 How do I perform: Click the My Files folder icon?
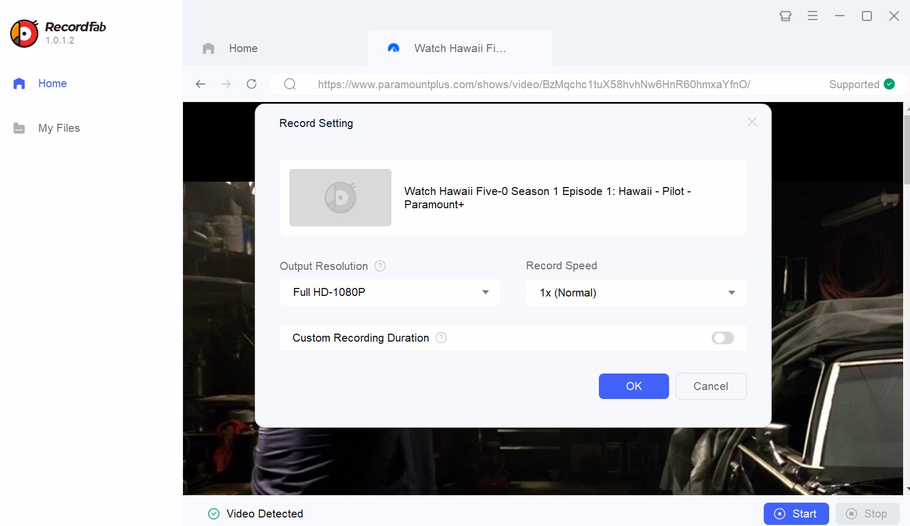point(19,128)
